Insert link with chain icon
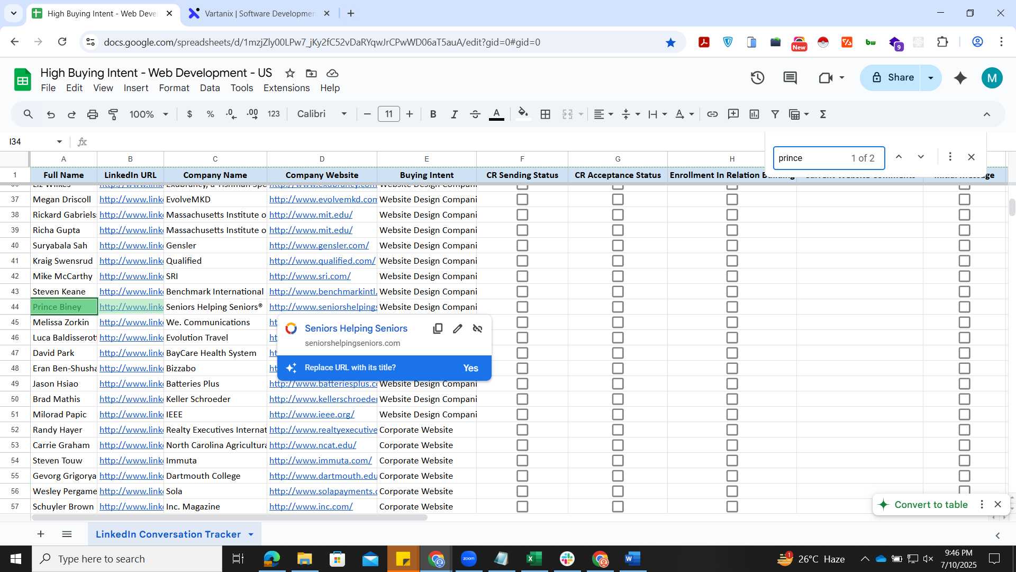Image resolution: width=1016 pixels, height=572 pixels. pyautogui.click(x=712, y=114)
